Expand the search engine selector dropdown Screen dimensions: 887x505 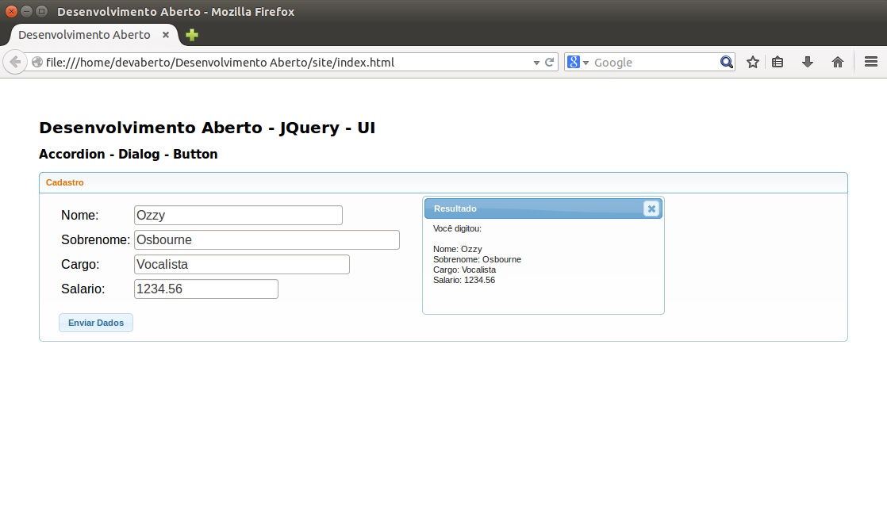pyautogui.click(x=578, y=62)
